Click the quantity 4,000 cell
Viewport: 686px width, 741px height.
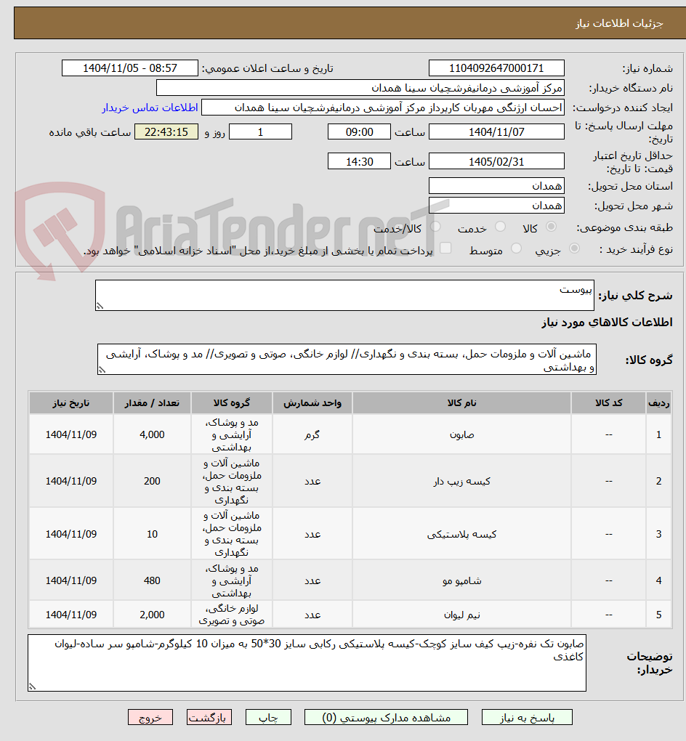pyautogui.click(x=152, y=434)
